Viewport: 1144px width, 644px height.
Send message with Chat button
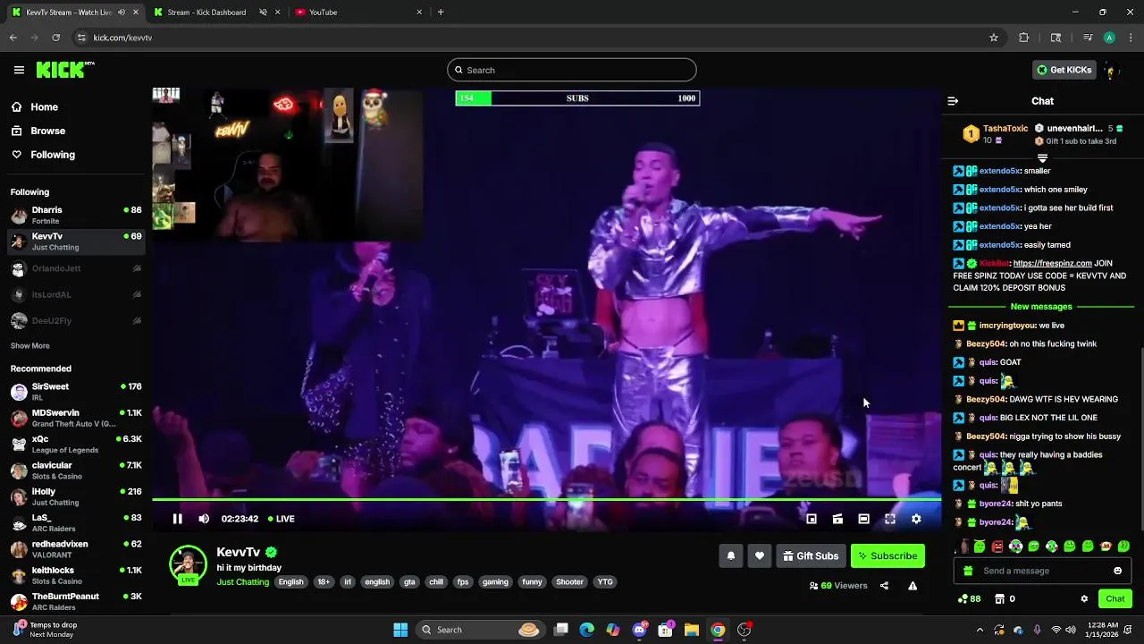tap(1115, 599)
